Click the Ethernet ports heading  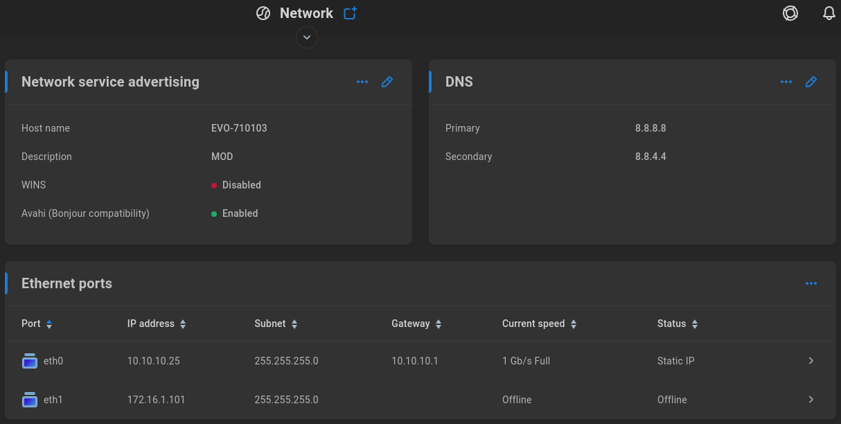[x=67, y=283]
